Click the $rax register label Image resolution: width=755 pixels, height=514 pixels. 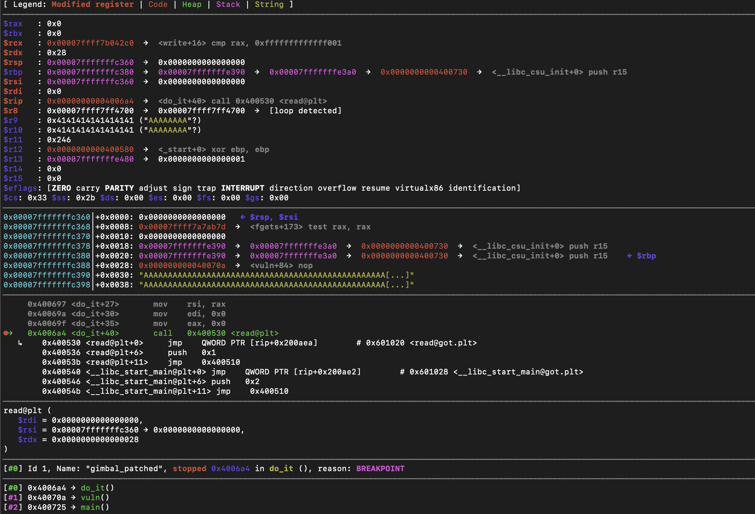click(13, 24)
